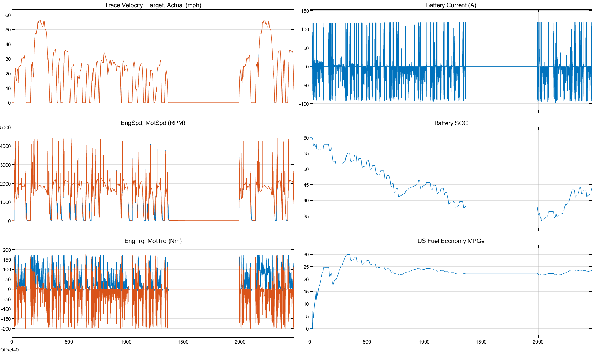Image resolution: width=599 pixels, height=354 pixels.
Task: Click the US Fuel Economy MPGe title
Action: pos(451,241)
